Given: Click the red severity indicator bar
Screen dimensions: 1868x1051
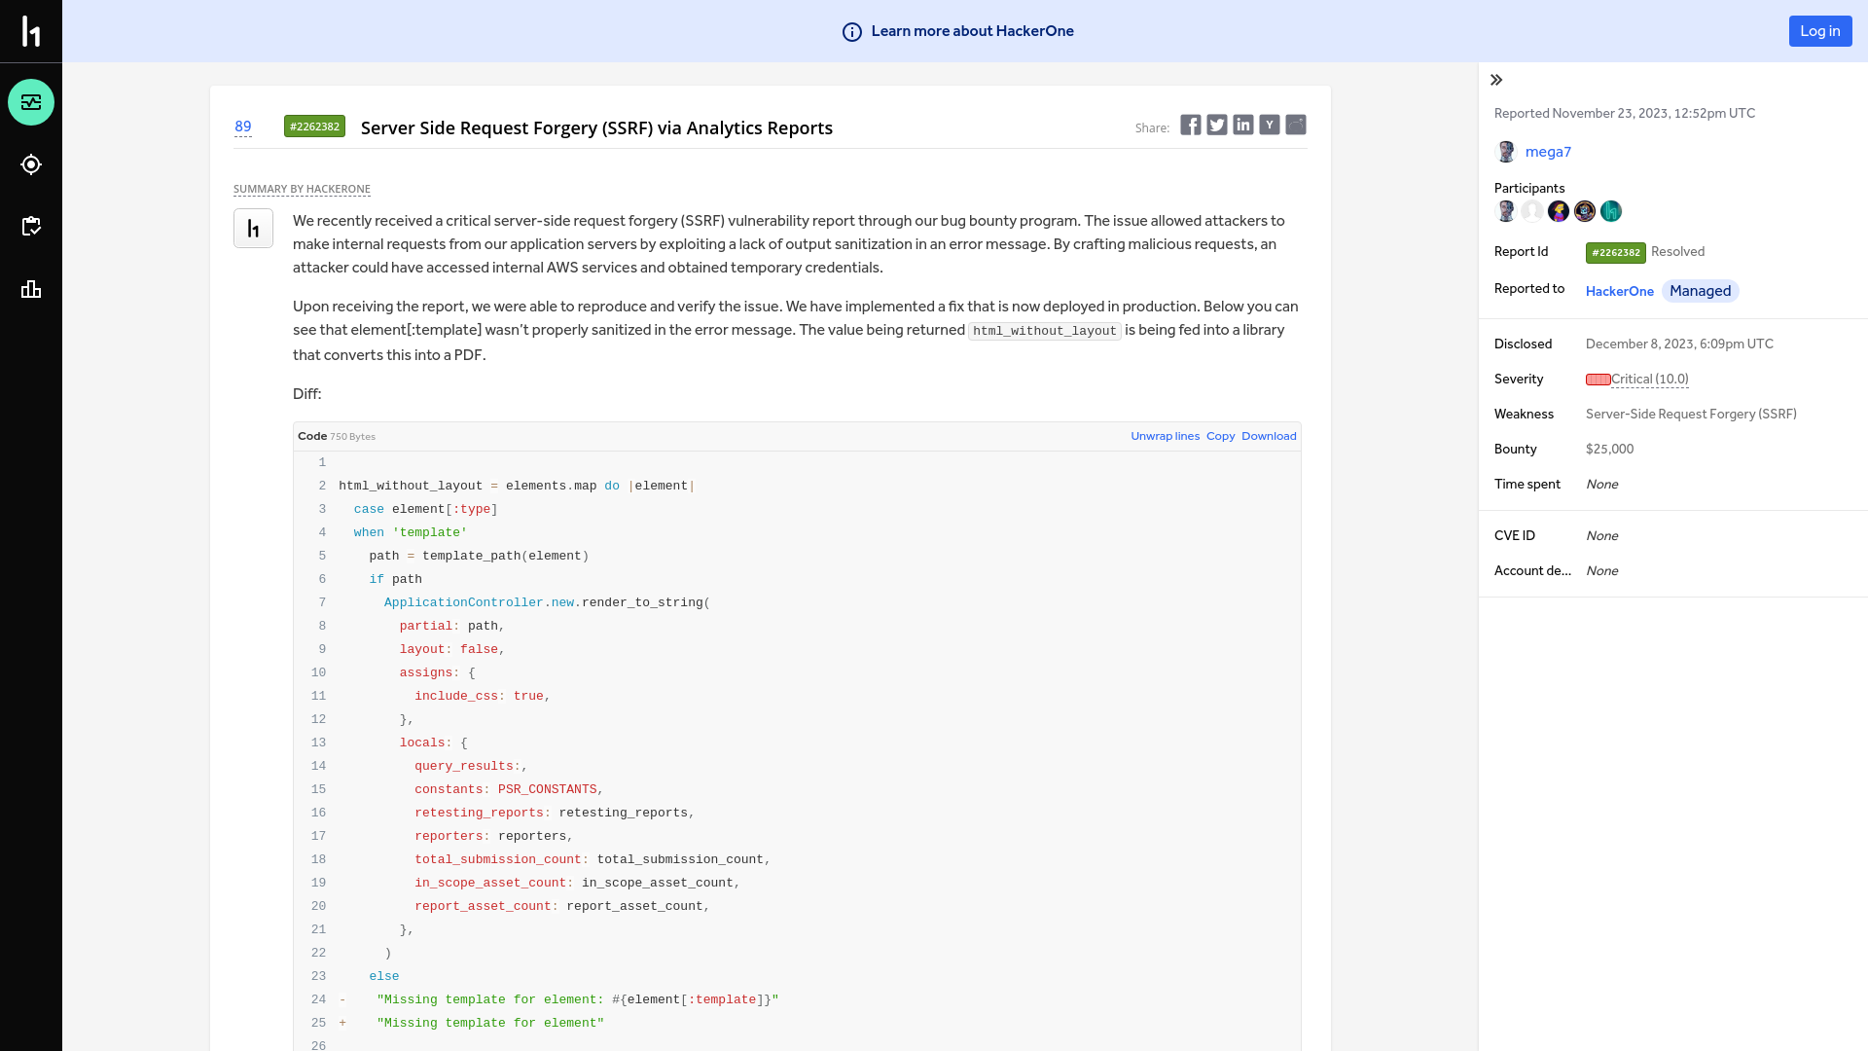Looking at the screenshot, I should pos(1598,380).
